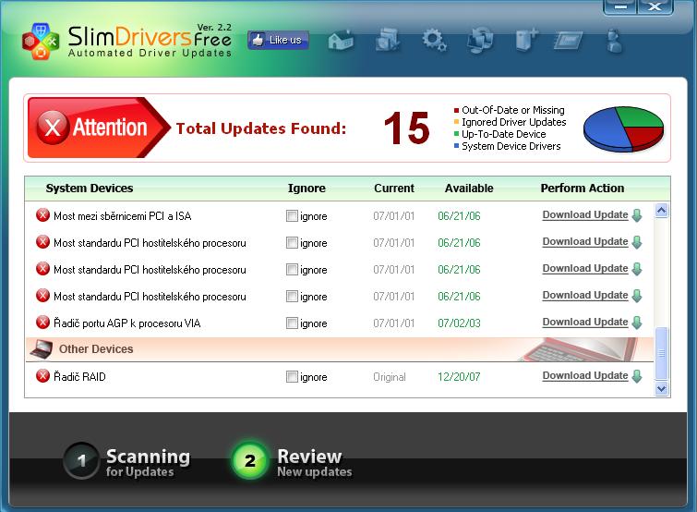
Task: Click the driver status pie chart
Action: tap(623, 128)
